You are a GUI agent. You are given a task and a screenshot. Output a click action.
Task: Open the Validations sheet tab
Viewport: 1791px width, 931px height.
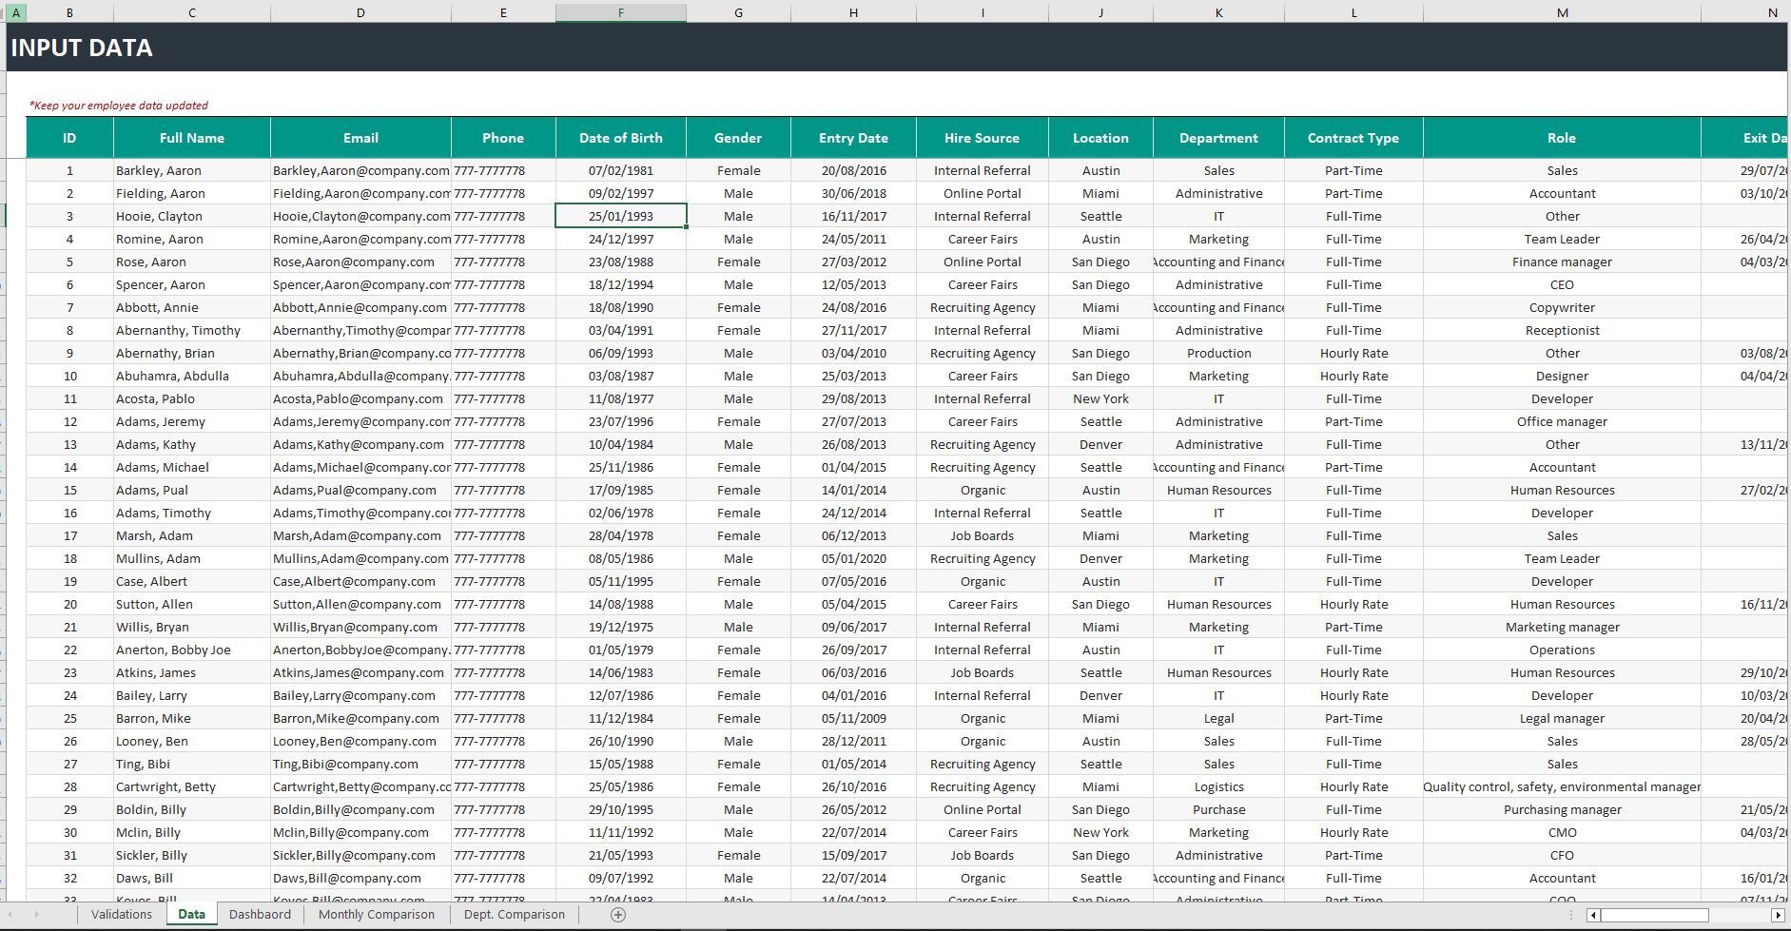point(121,915)
